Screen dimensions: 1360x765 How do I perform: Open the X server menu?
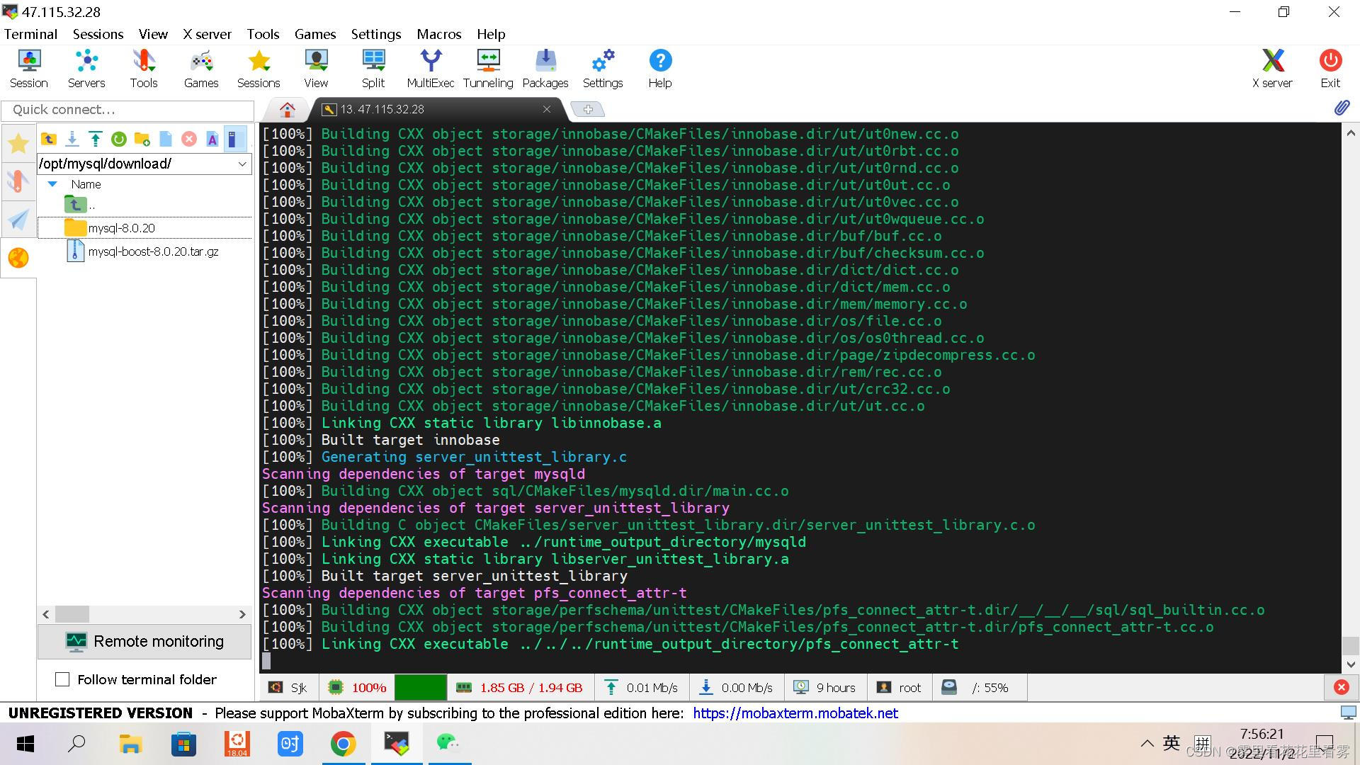(207, 34)
